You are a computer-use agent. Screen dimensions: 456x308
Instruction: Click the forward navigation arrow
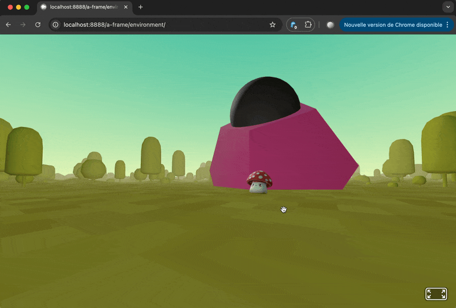(x=23, y=25)
